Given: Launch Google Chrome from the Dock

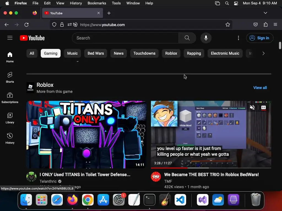Looking at the screenshot, I should [x=88, y=200].
